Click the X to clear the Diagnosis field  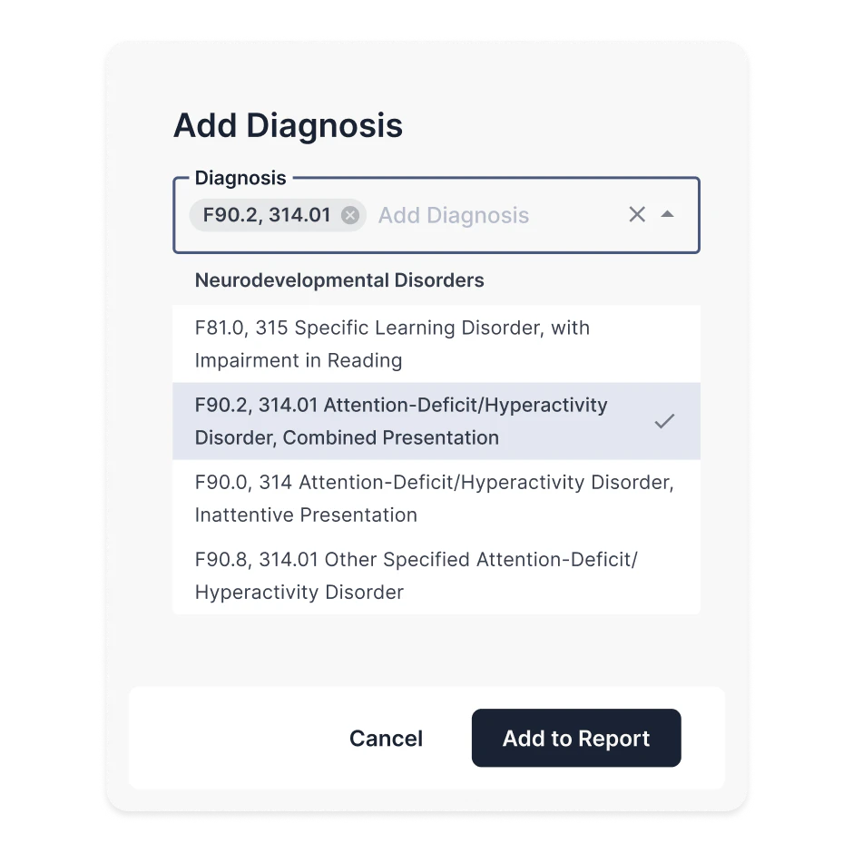tap(636, 214)
